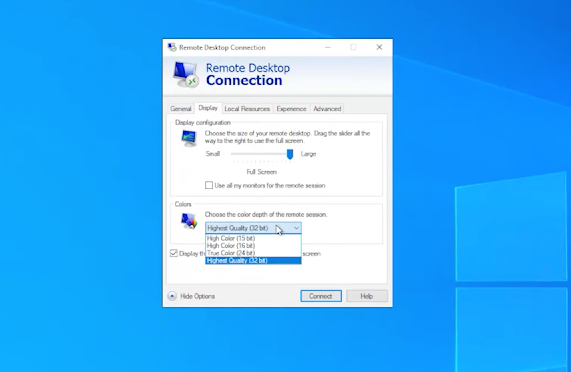Image resolution: width=571 pixels, height=372 pixels.
Task: Click the Hide Options arrow icon
Action: 172,296
